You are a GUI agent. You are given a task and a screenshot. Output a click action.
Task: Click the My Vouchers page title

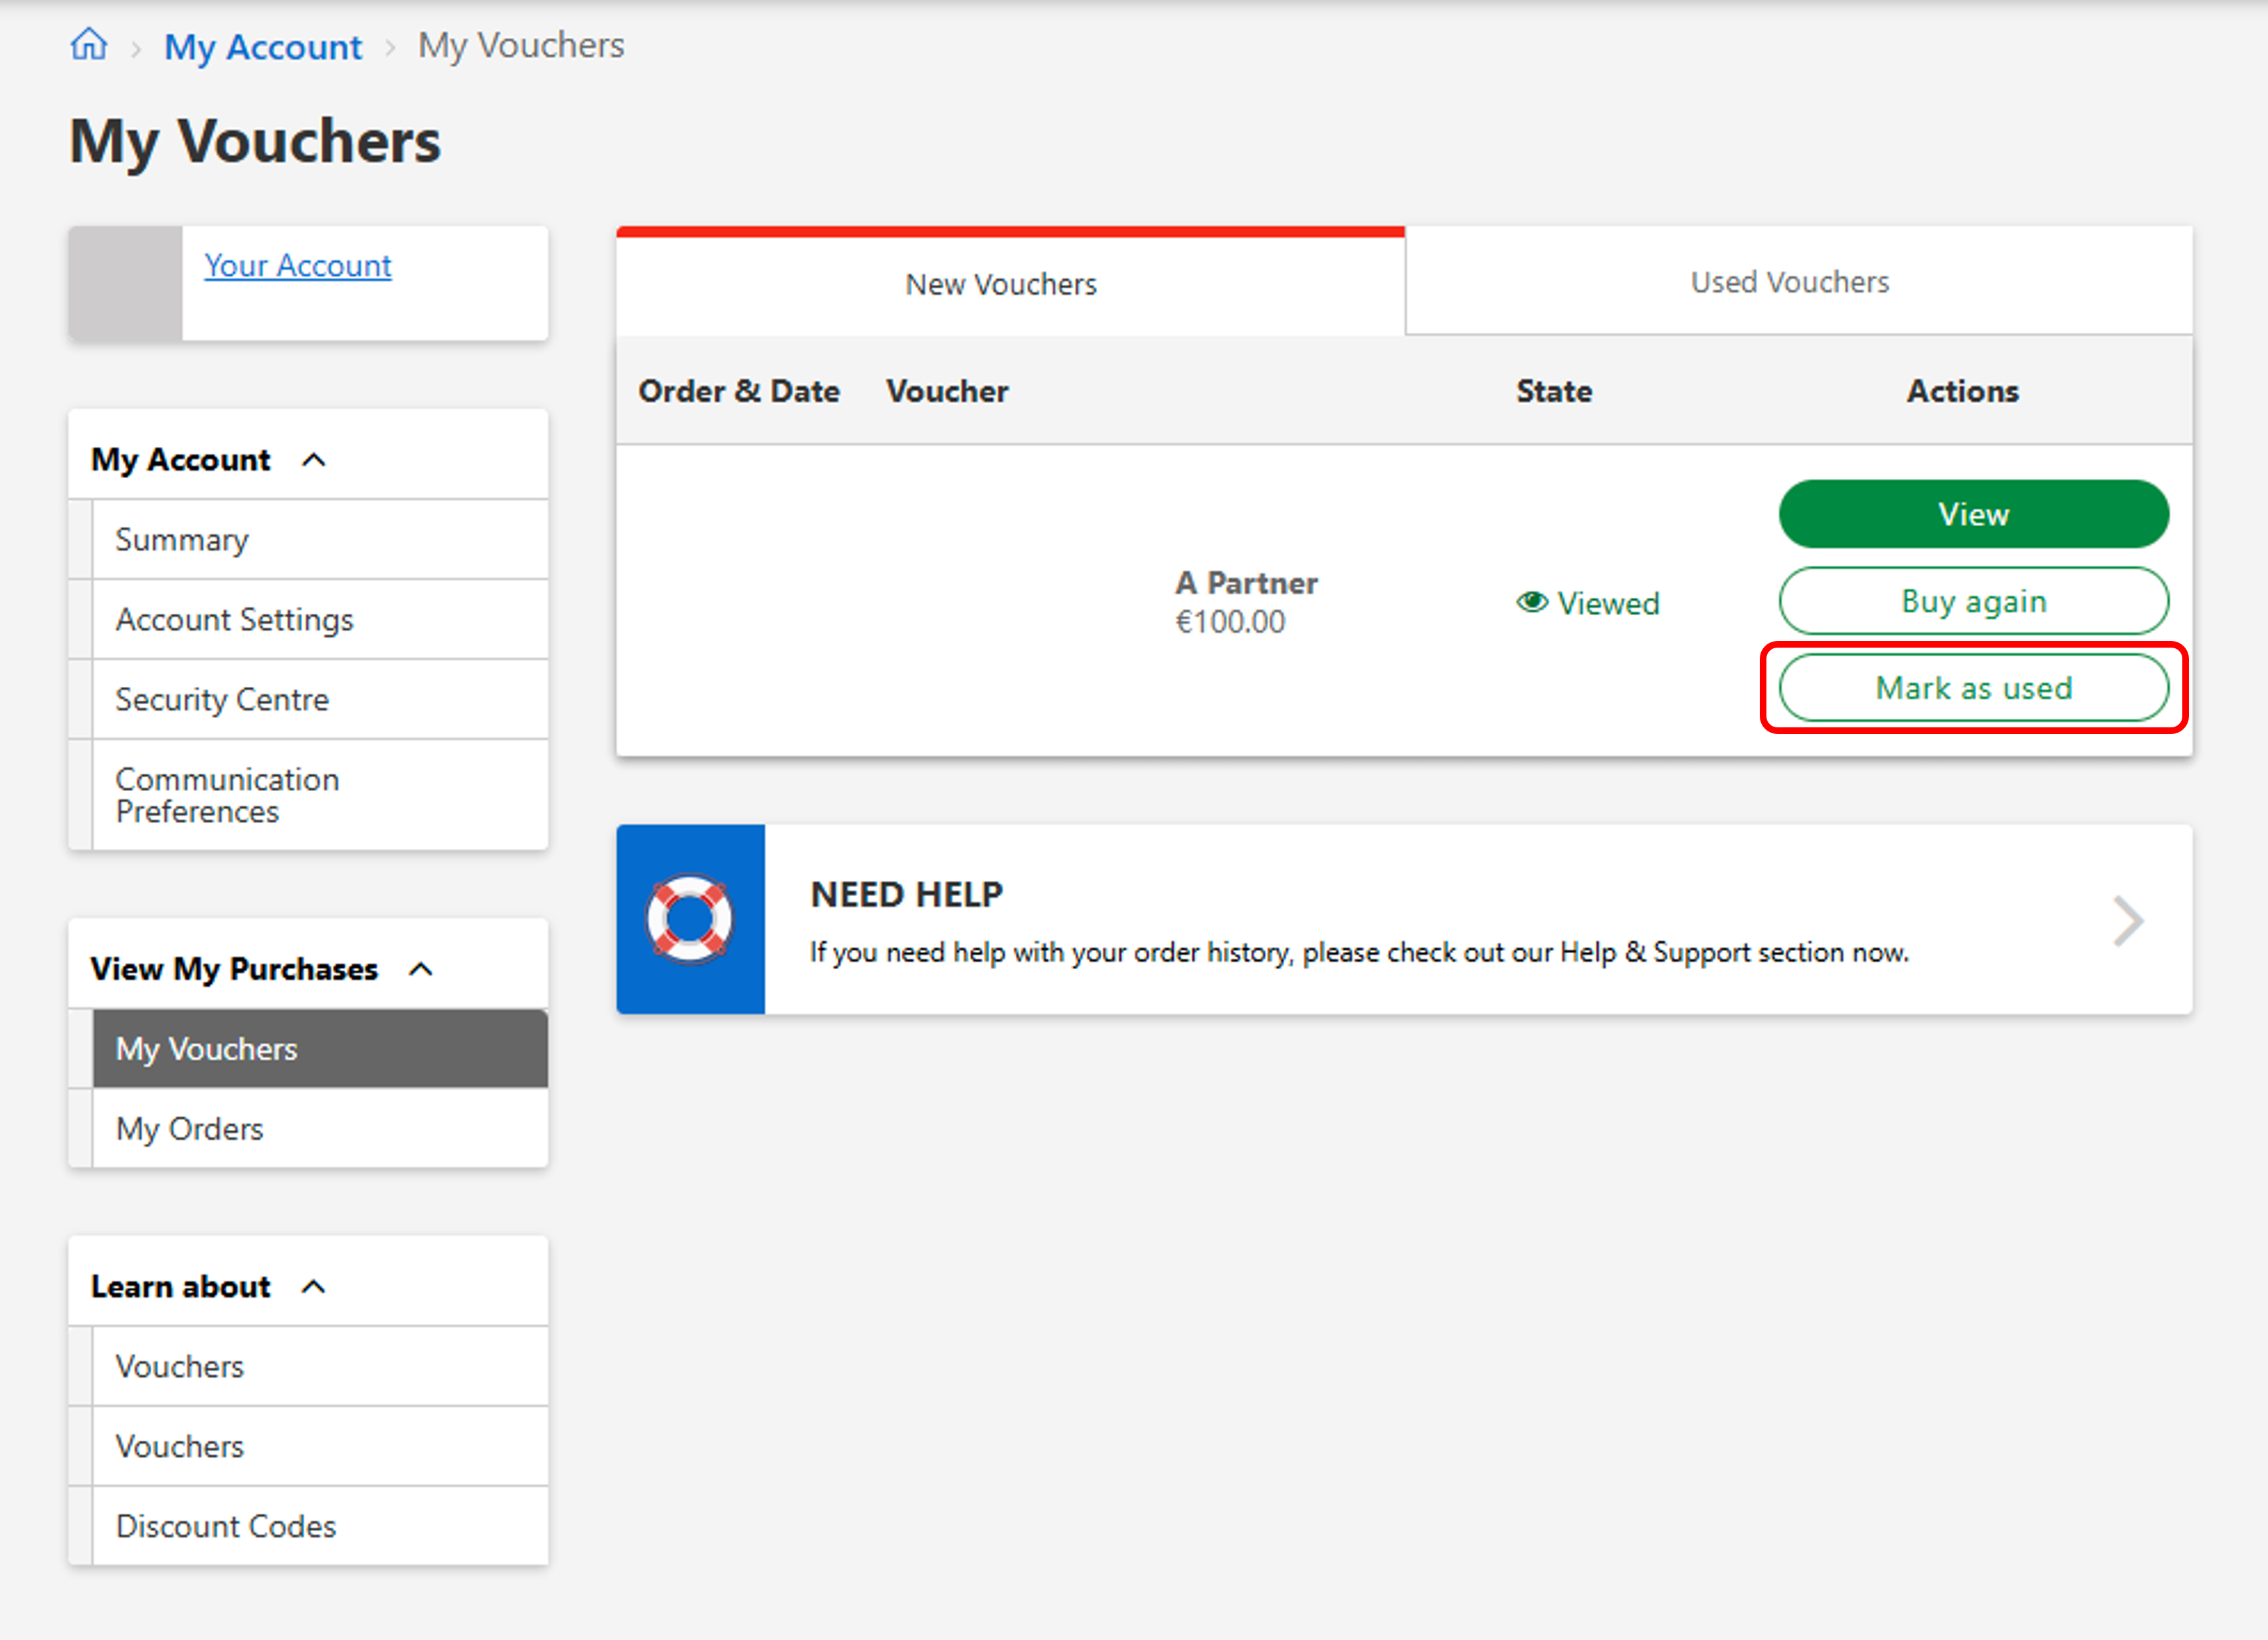[x=255, y=141]
